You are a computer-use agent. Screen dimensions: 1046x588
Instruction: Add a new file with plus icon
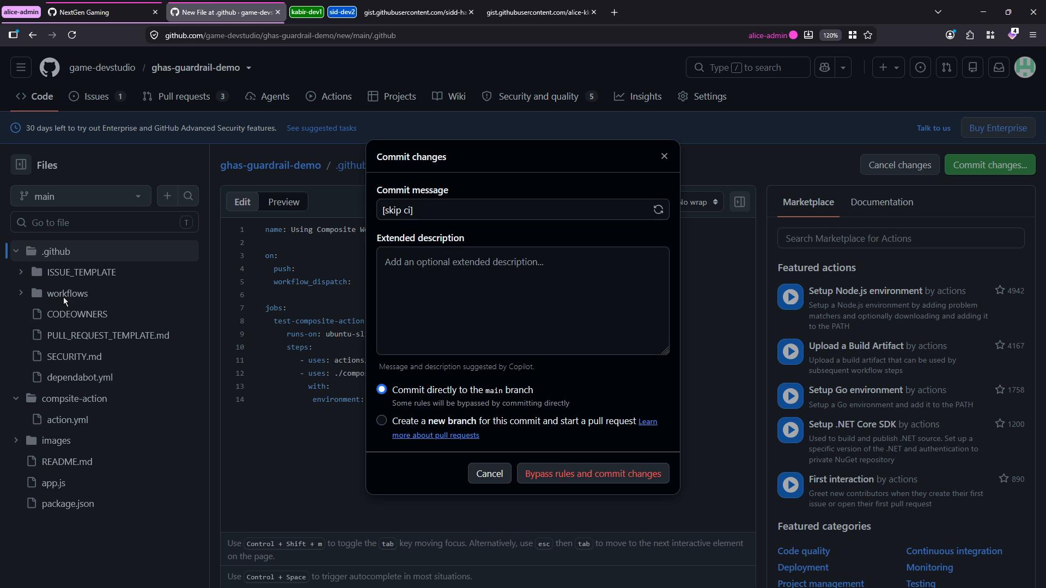coord(167,196)
